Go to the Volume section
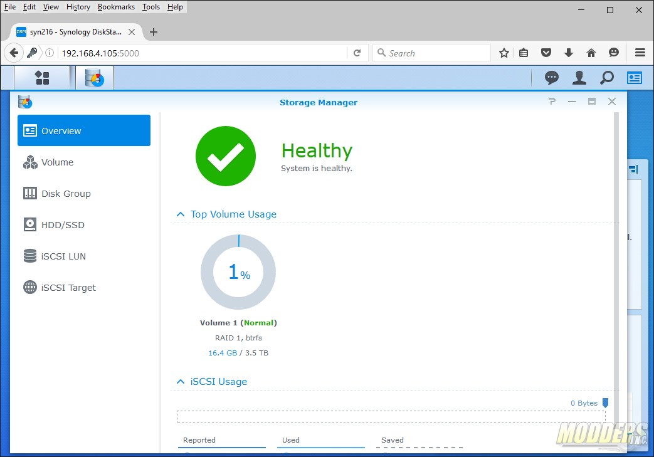Viewport: 654px width, 457px height. click(84, 162)
